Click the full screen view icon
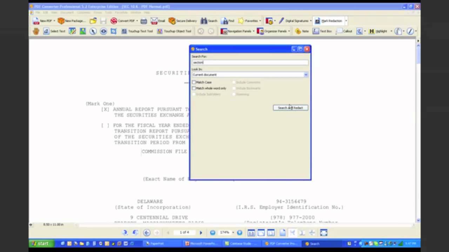The width and height of the screenshot is (449, 252). pyautogui.click(x=323, y=232)
